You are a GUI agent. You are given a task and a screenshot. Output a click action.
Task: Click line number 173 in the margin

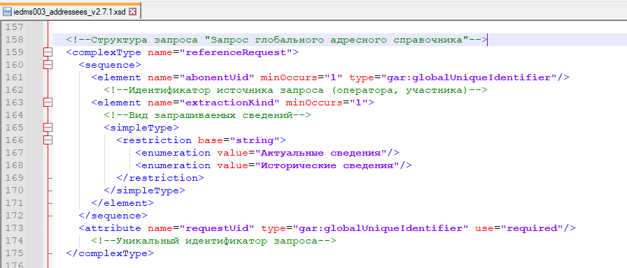coord(15,228)
